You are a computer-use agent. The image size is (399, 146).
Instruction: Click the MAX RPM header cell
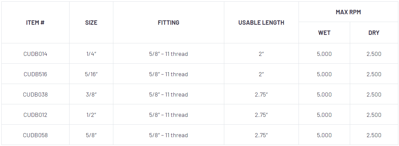pyautogui.click(x=348, y=12)
